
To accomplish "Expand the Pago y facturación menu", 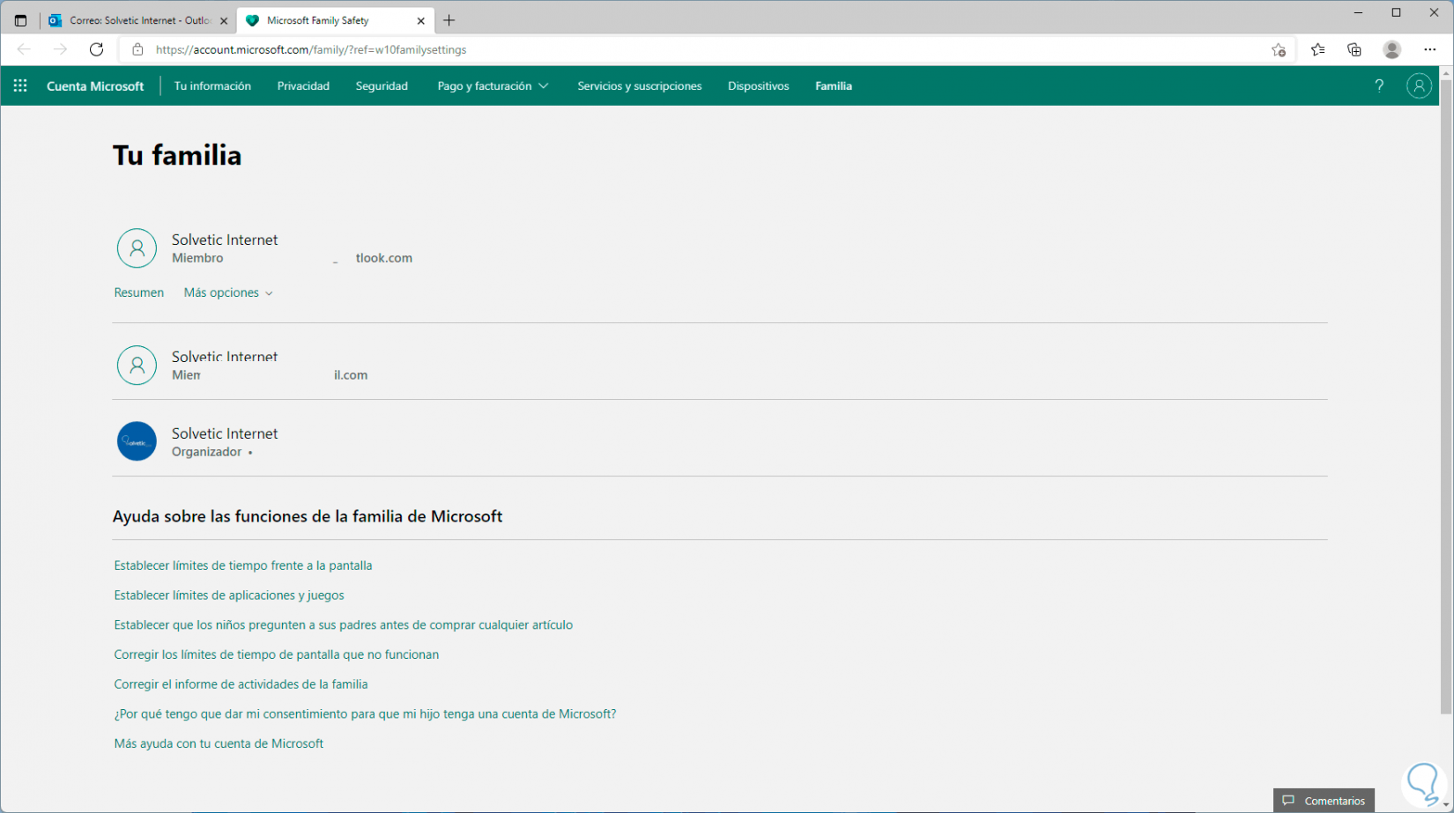I will 493,85.
